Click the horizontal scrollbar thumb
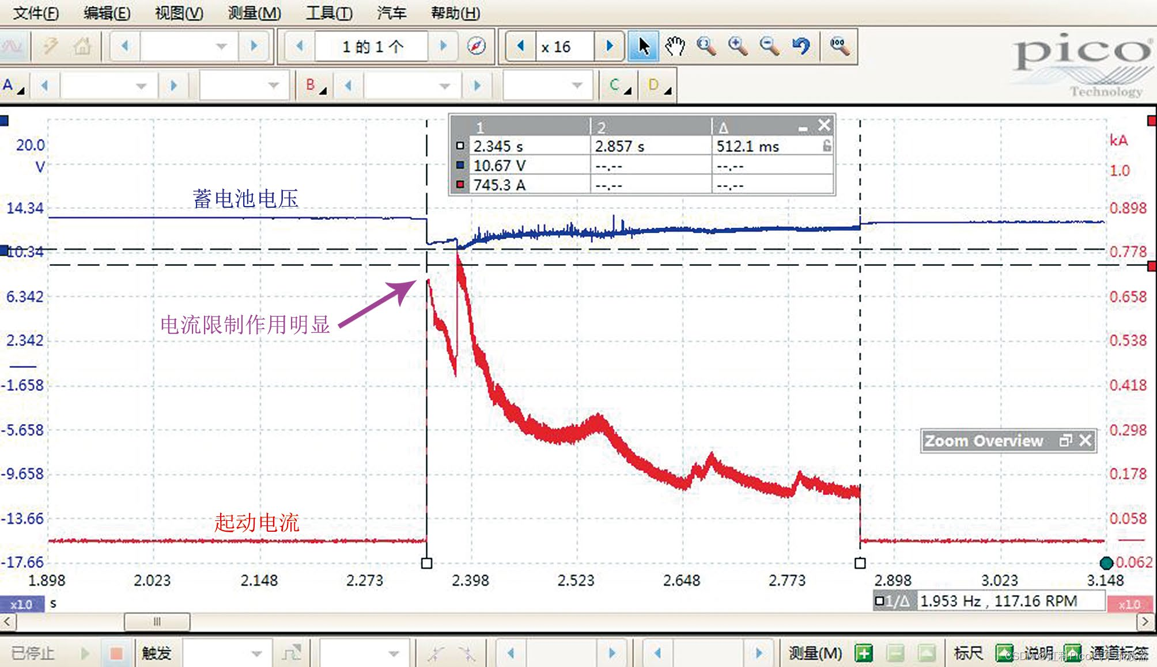The width and height of the screenshot is (1157, 667). [157, 622]
